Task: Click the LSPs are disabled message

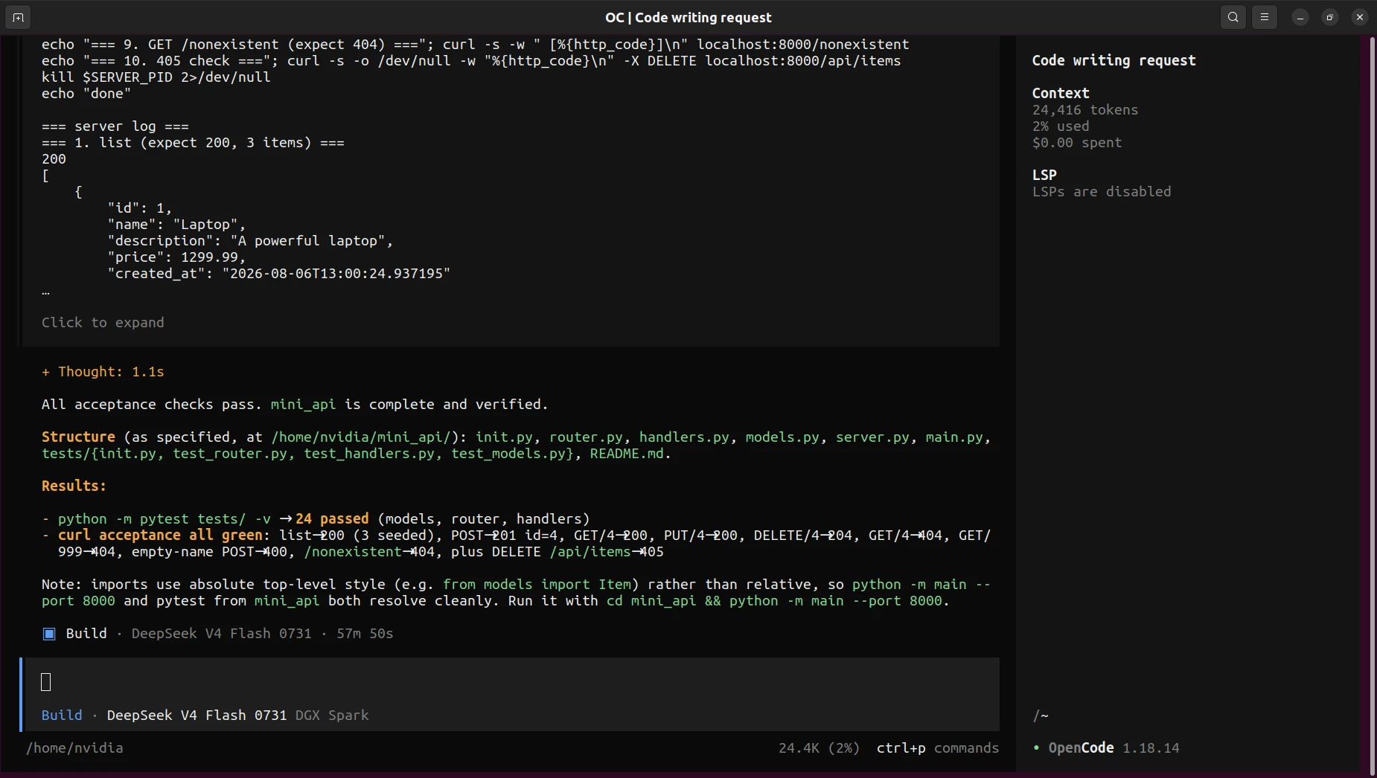Action: 1102,192
